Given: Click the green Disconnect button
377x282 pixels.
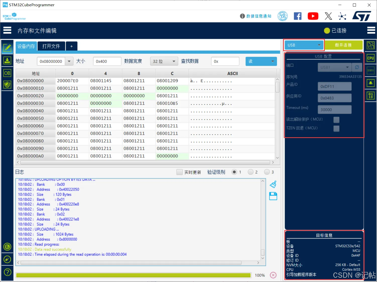Looking at the screenshot, I should pos(343,45).
